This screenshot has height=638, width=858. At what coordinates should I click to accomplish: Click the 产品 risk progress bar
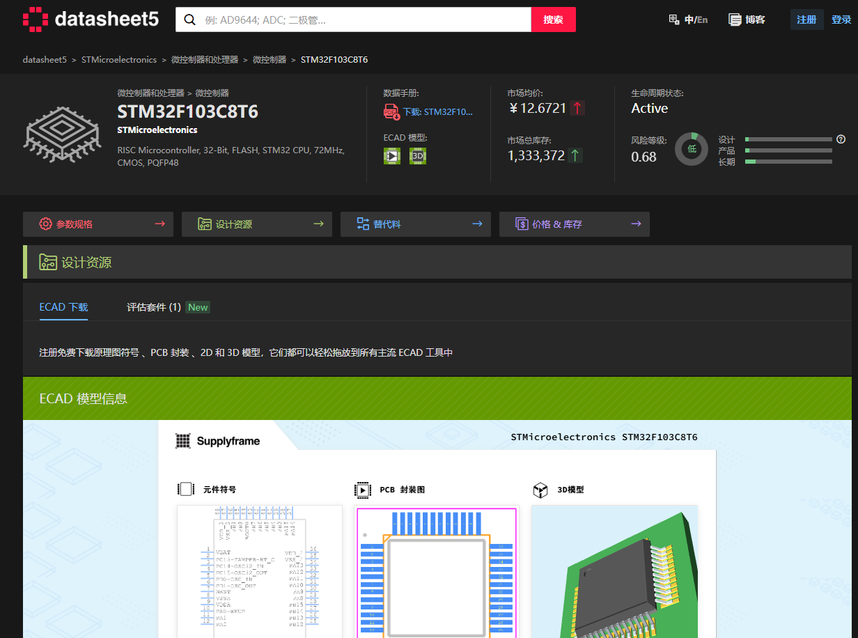coord(788,150)
